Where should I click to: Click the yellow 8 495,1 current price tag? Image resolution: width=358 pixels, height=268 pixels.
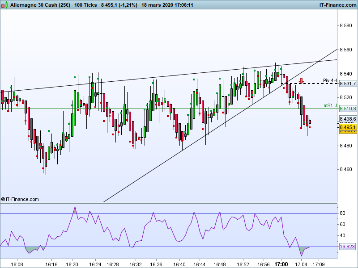pos(348,127)
